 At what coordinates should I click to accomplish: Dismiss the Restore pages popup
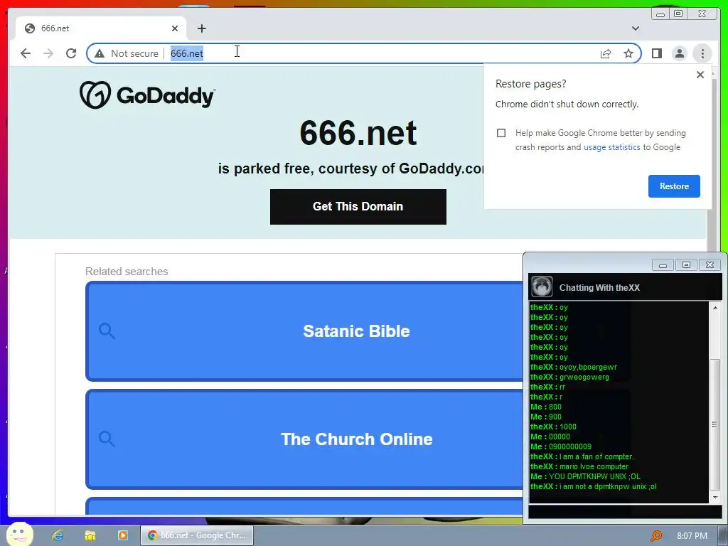(700, 74)
